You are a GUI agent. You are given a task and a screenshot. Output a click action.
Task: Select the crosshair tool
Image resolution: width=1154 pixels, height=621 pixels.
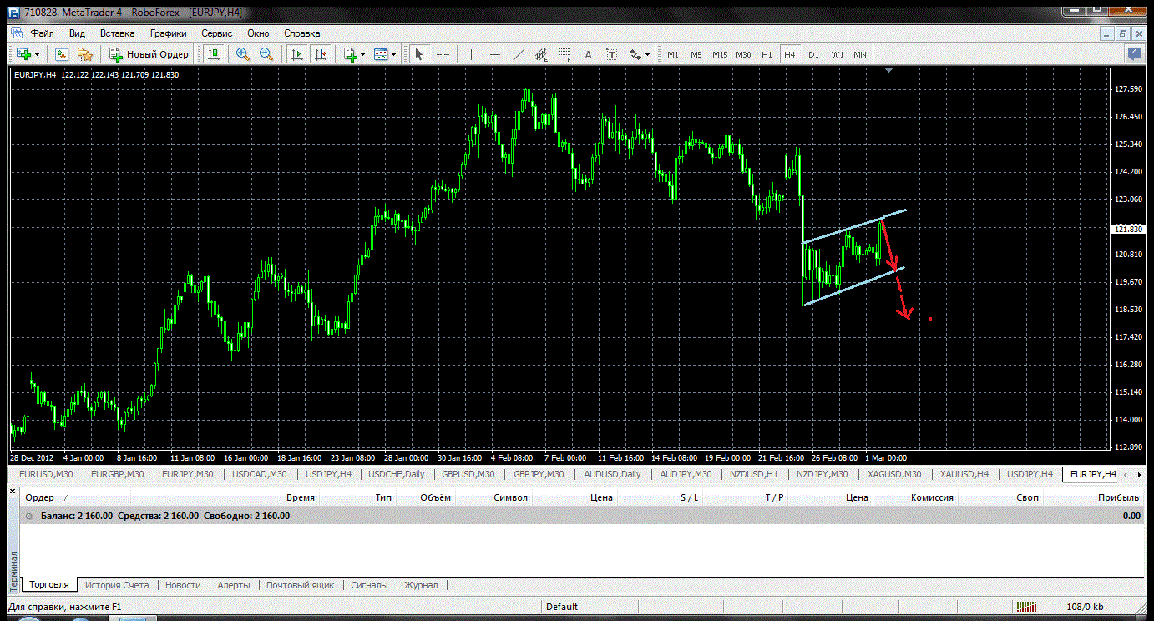443,54
